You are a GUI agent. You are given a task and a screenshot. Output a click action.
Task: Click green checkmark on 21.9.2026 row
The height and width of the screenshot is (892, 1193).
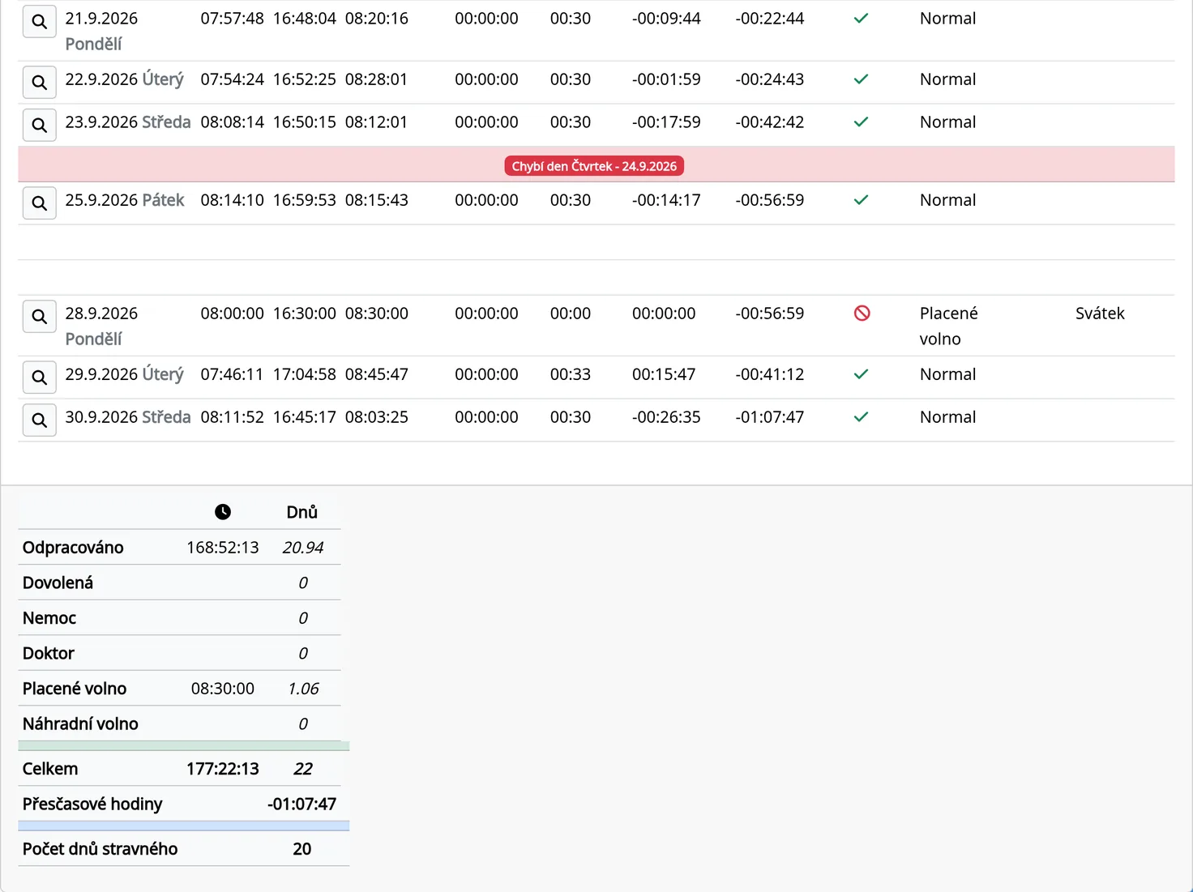tap(862, 19)
